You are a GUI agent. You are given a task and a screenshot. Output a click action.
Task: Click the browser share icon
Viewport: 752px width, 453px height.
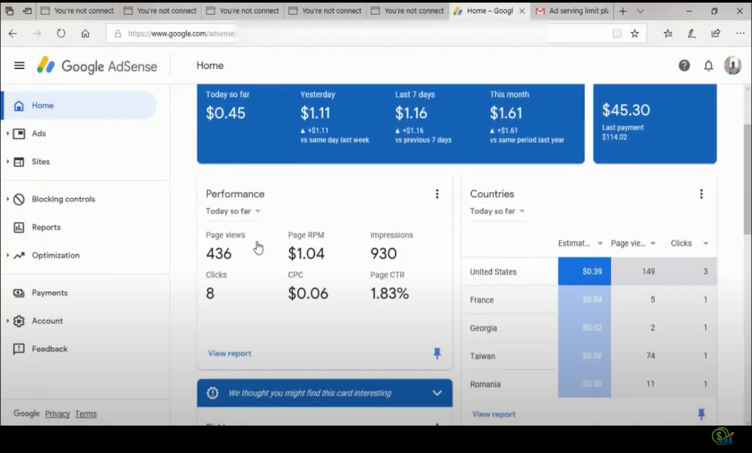click(716, 33)
